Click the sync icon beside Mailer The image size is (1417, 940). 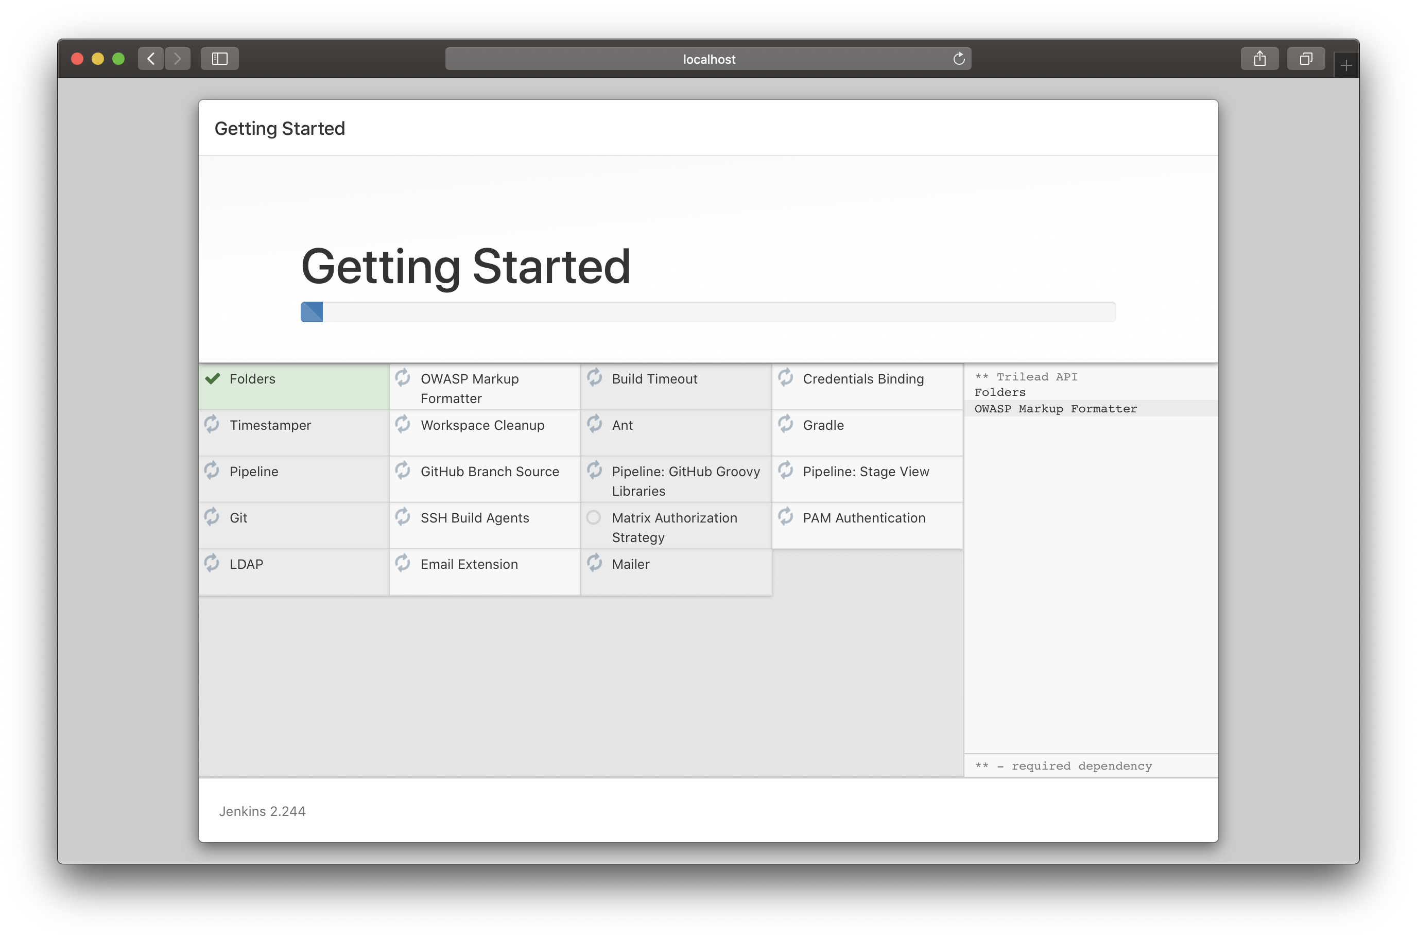pos(594,563)
